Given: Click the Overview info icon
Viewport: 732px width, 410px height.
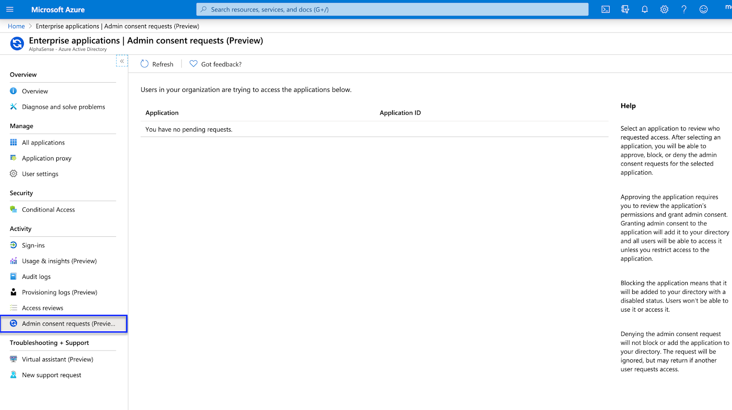Looking at the screenshot, I should click(13, 91).
